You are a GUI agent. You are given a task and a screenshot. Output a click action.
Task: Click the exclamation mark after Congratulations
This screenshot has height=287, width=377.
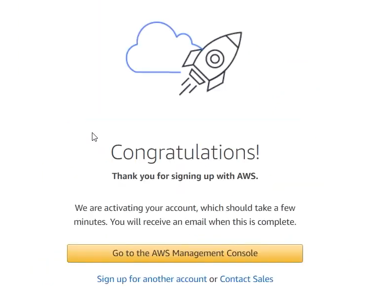[x=257, y=152]
